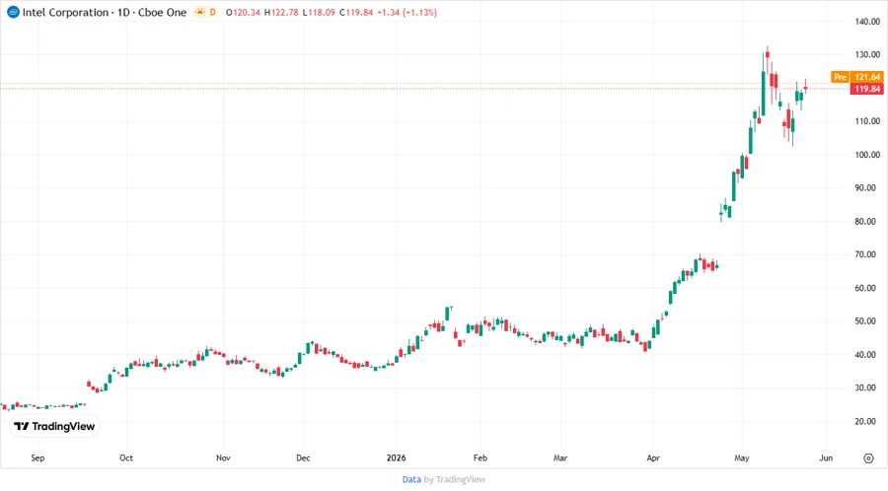This screenshot has height=491, width=888.
Task: Click the 140.00 price axis label
Action: pos(867,22)
